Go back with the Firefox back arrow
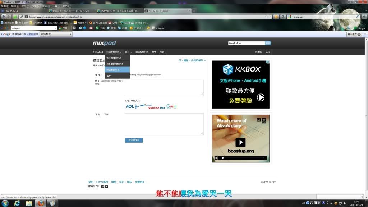 (x=4, y=17)
